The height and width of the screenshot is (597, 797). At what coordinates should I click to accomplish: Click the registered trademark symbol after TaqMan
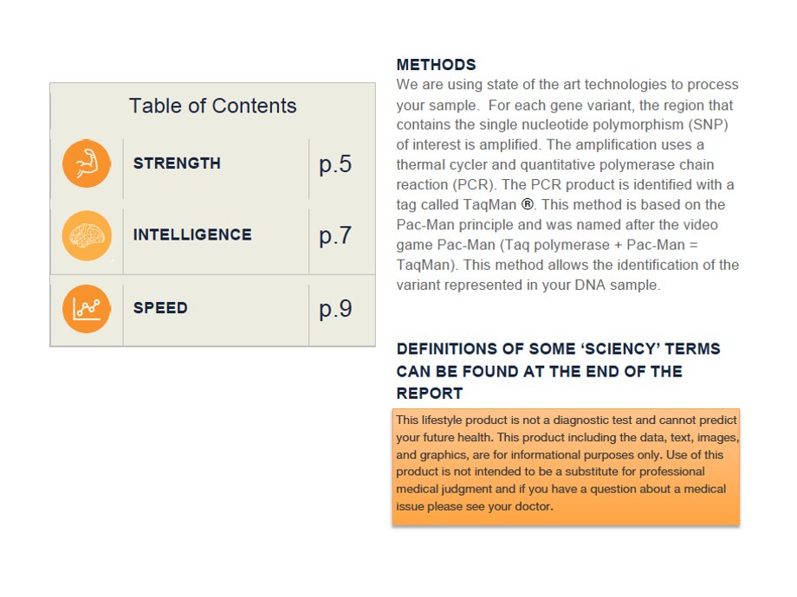click(528, 204)
